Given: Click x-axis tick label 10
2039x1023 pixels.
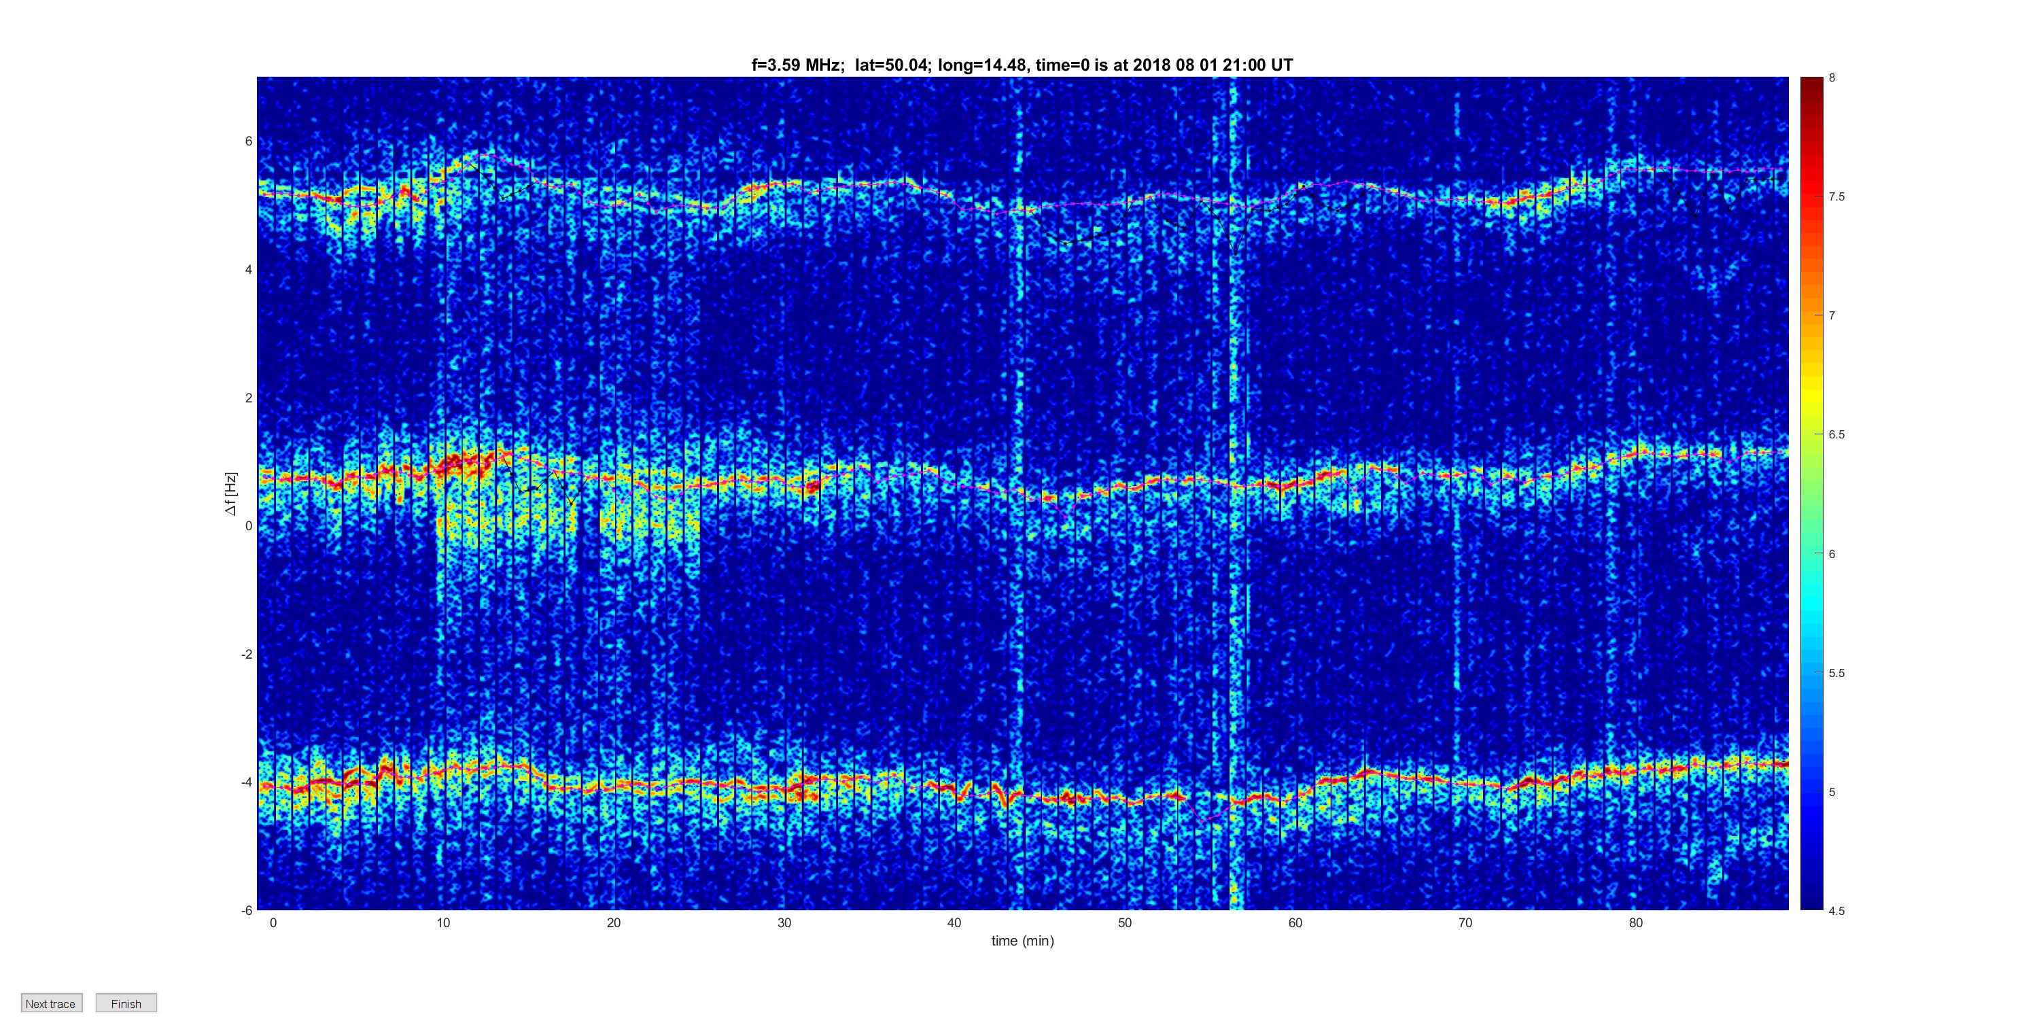Looking at the screenshot, I should pyautogui.click(x=443, y=922).
